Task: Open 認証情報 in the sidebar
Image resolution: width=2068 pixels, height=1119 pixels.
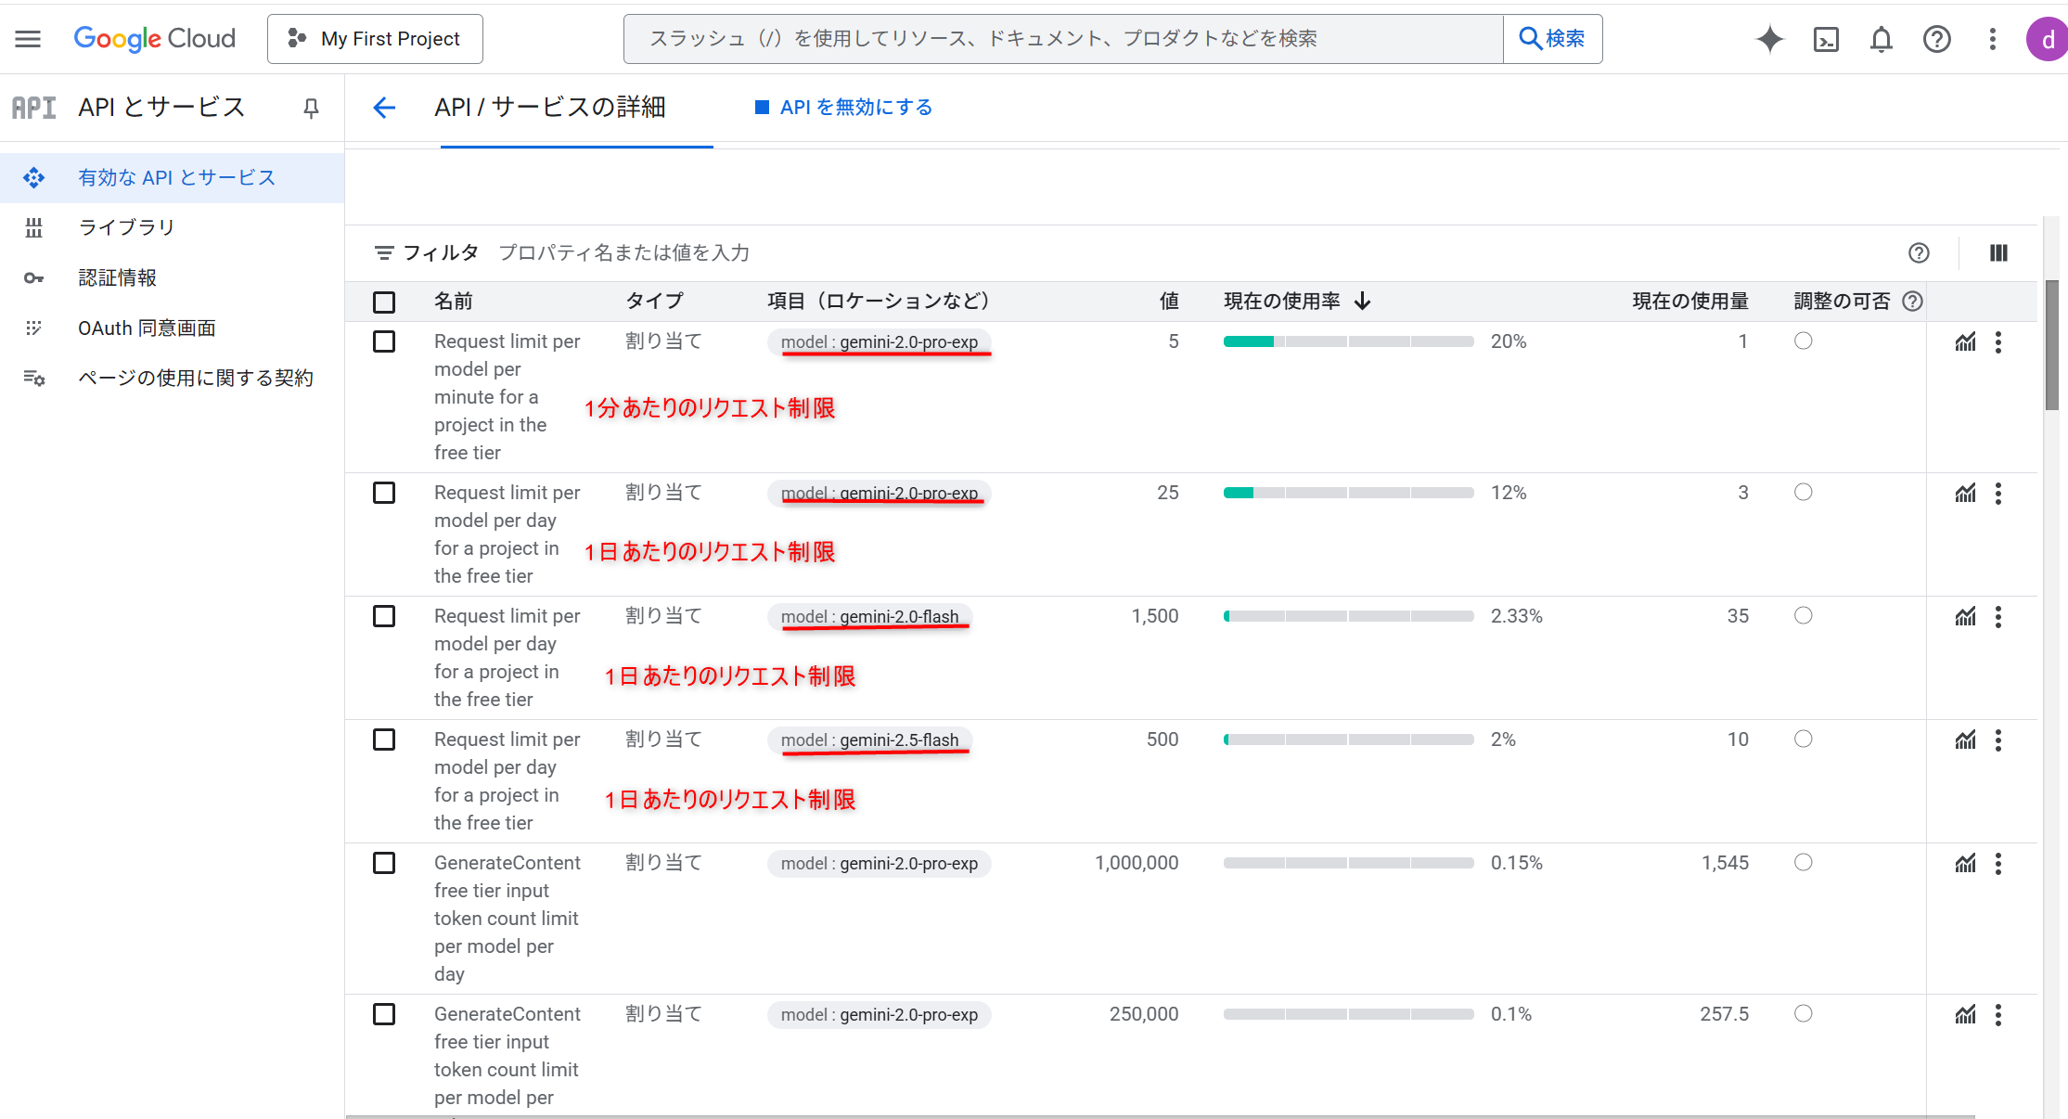Action: (x=173, y=277)
